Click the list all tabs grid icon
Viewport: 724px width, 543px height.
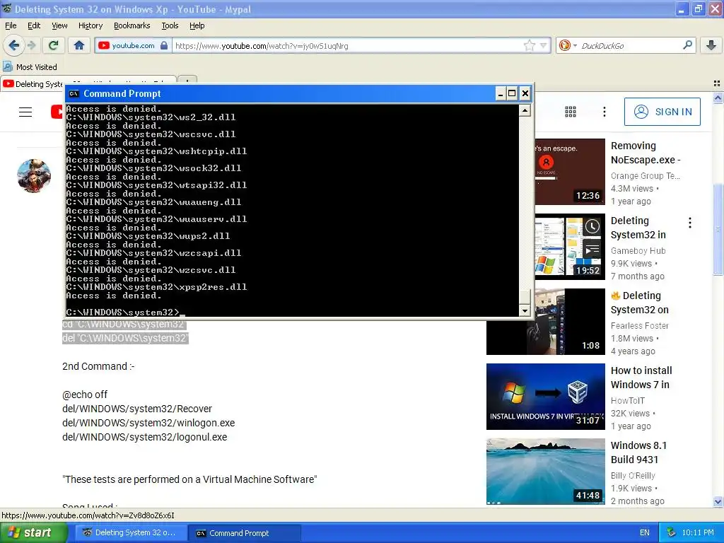717,83
